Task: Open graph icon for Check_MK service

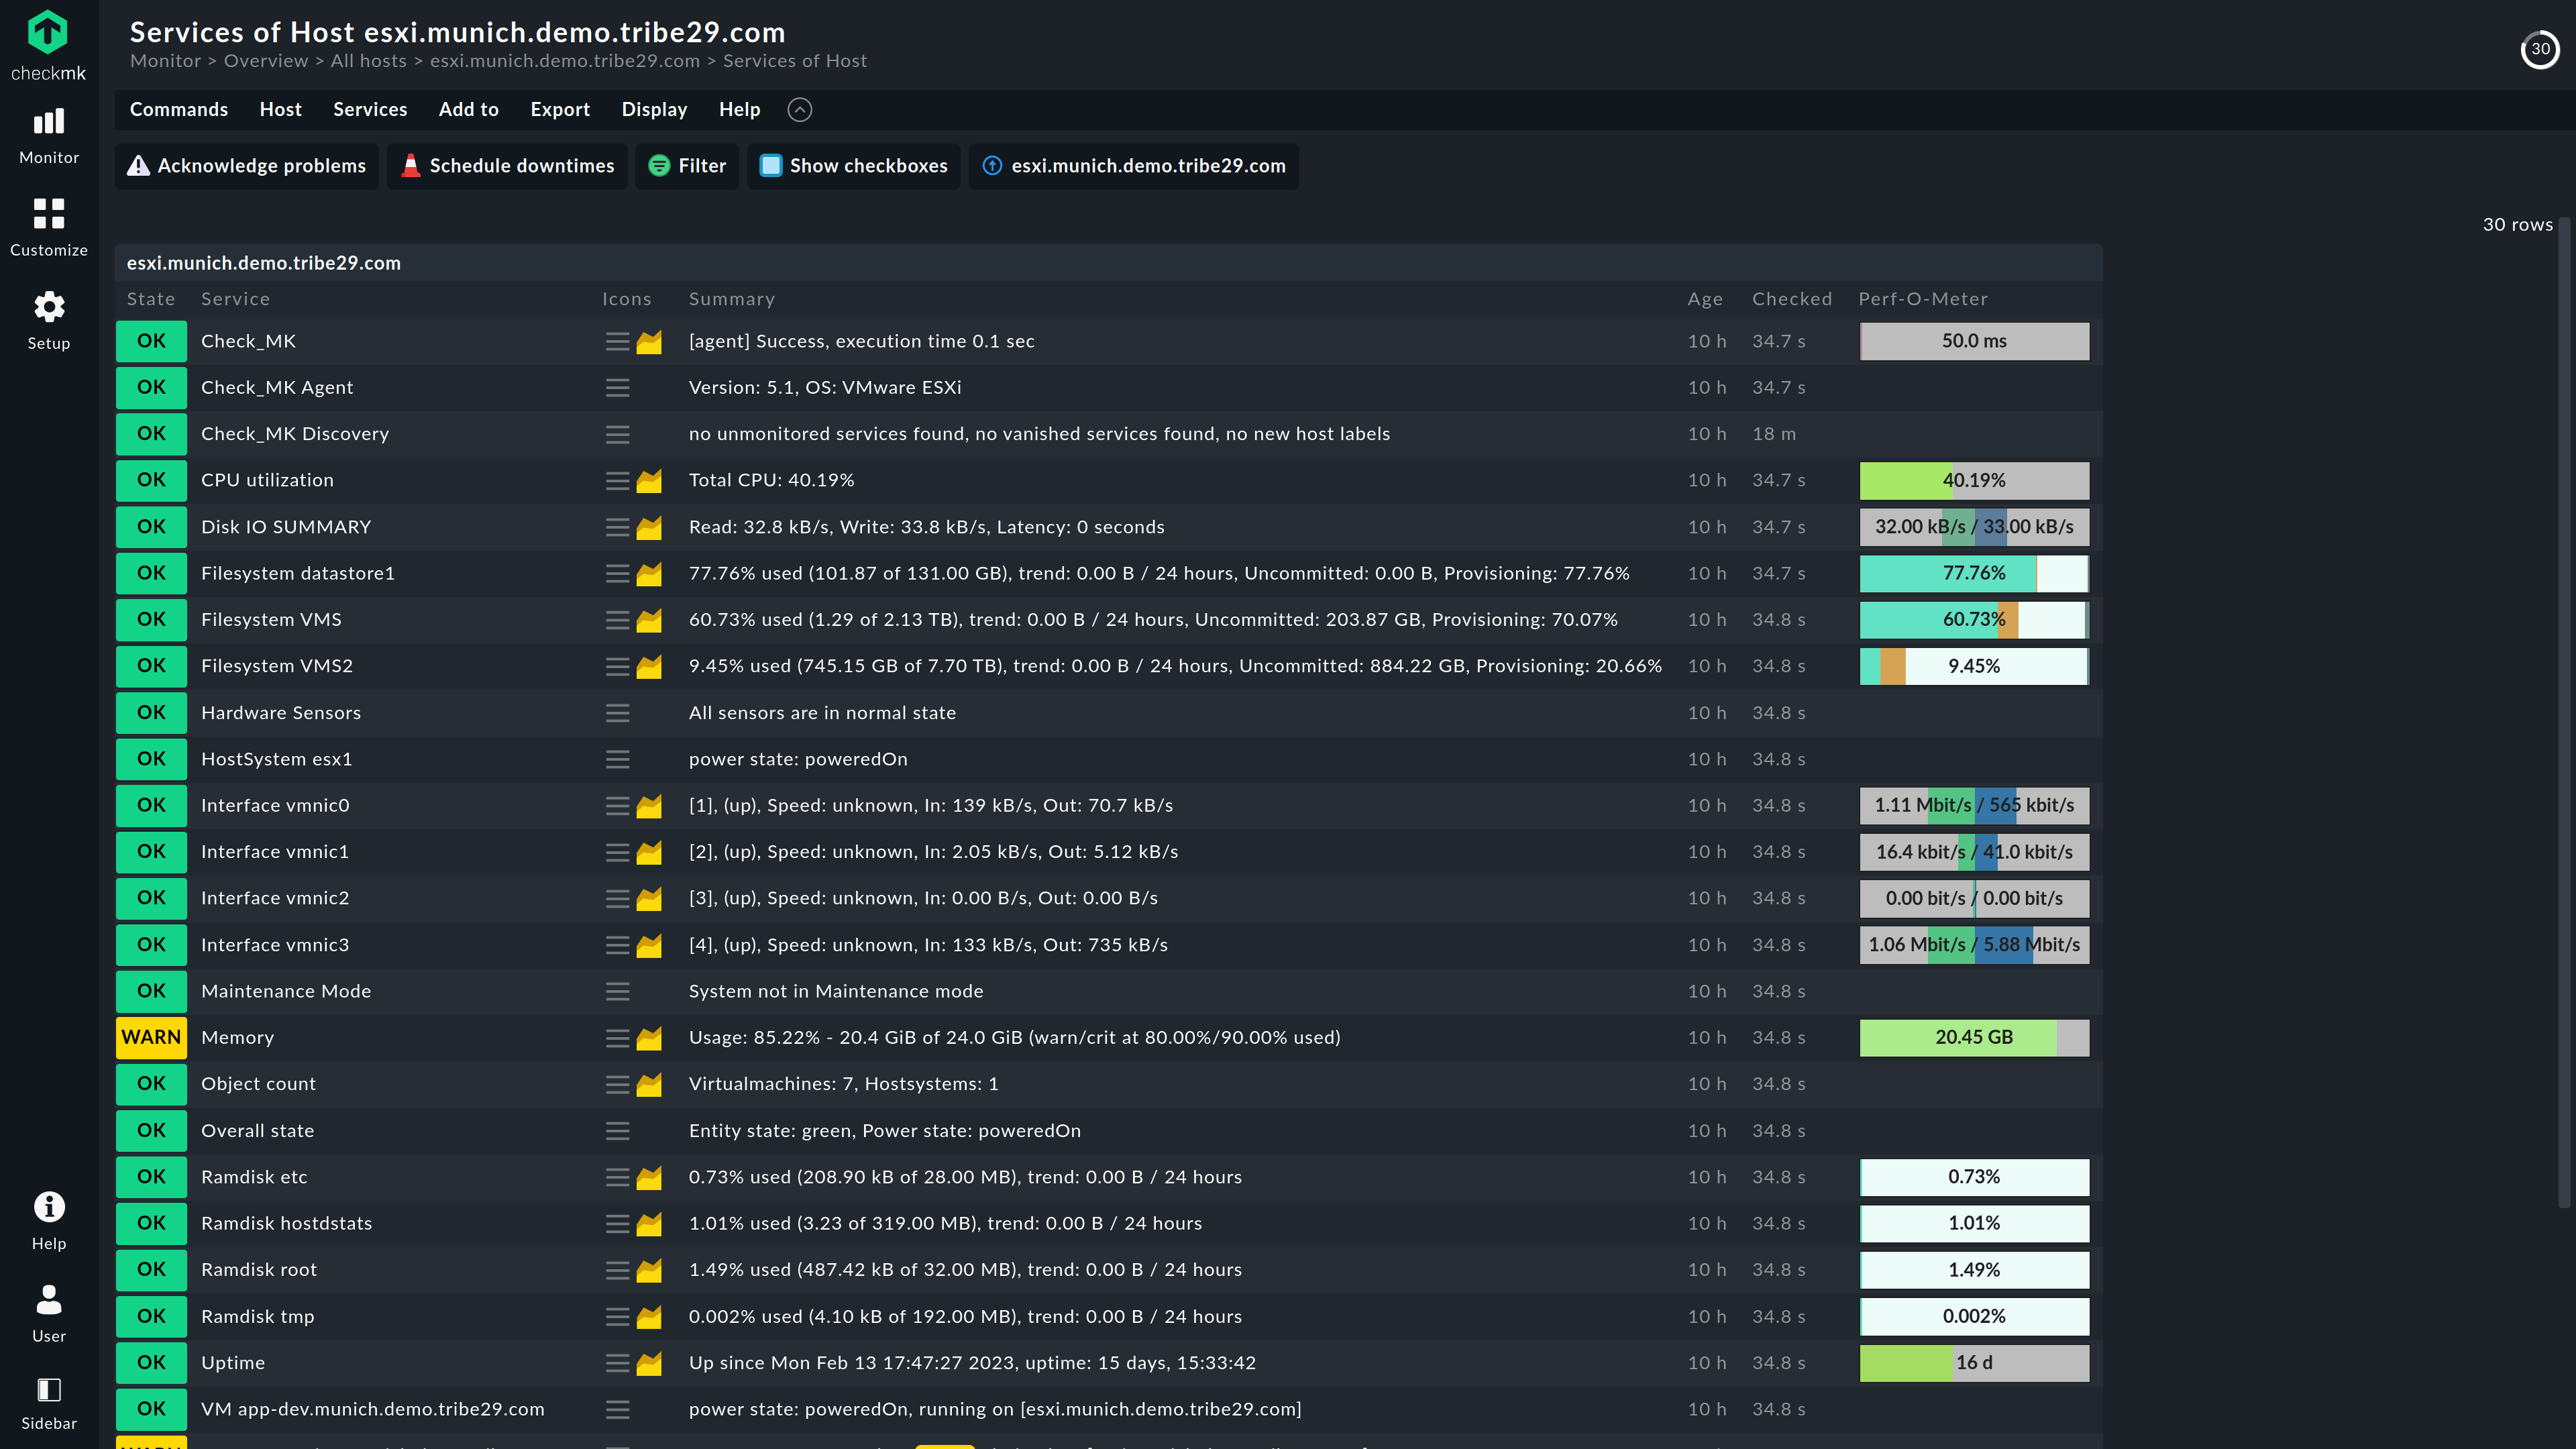Action: coord(650,342)
